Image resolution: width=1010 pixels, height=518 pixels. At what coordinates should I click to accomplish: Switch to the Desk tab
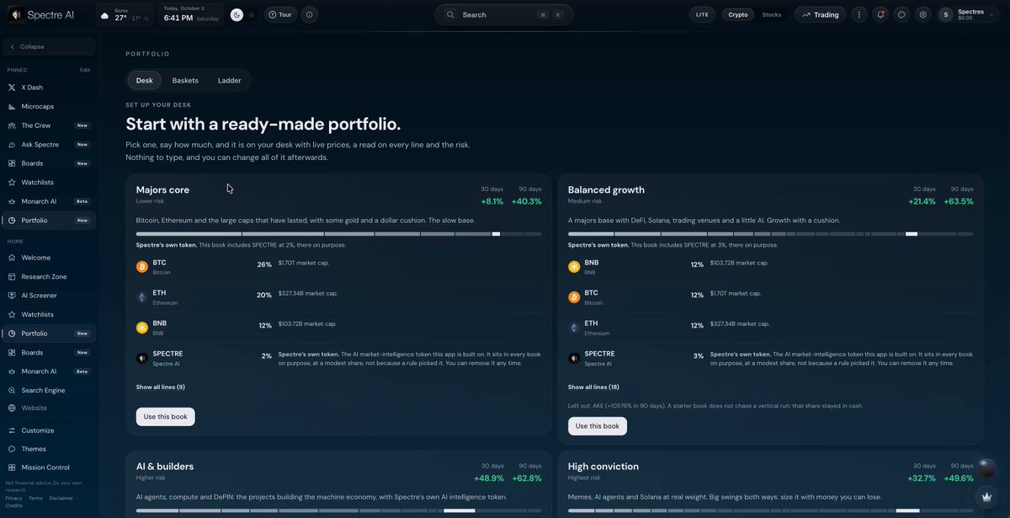pyautogui.click(x=145, y=81)
